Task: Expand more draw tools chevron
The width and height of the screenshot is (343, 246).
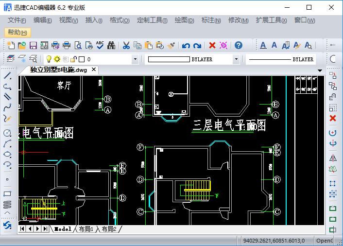Action: point(7,213)
